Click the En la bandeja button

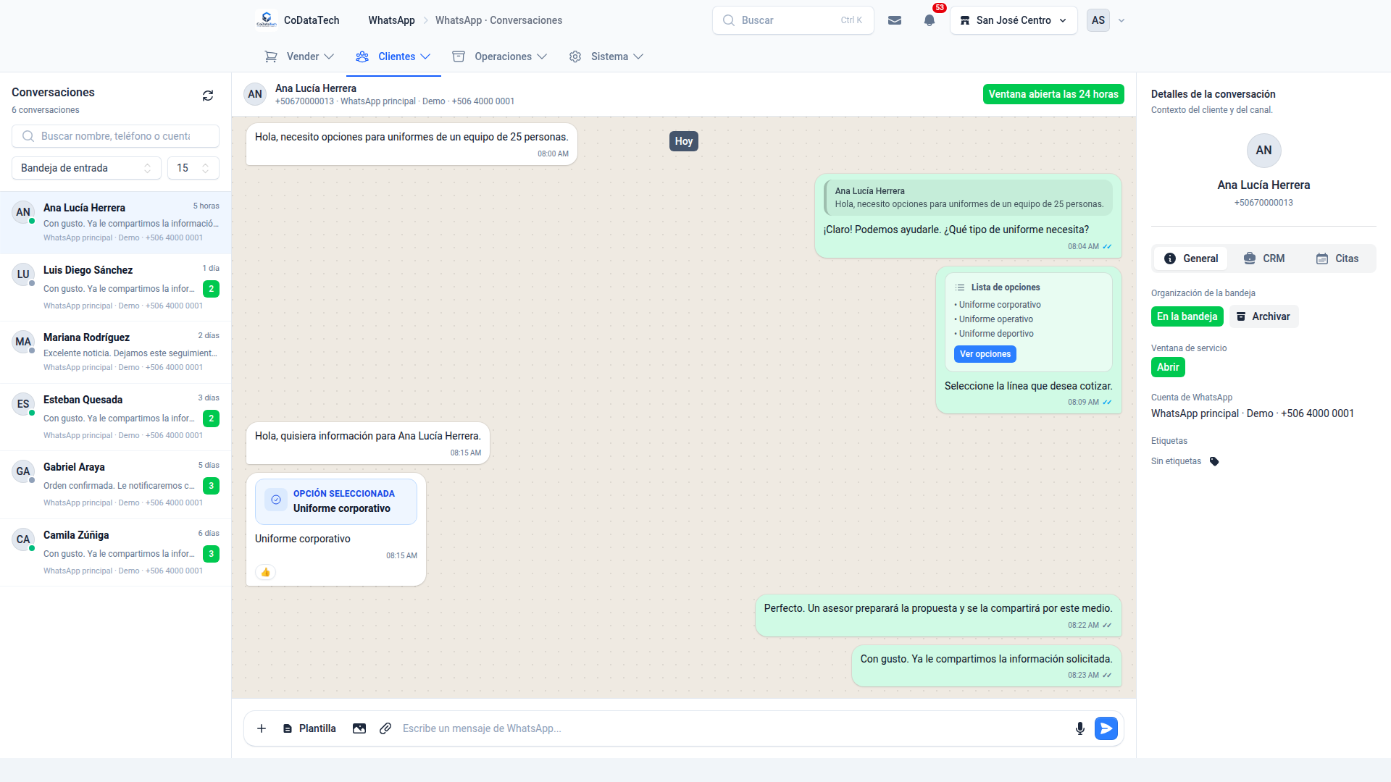click(x=1187, y=316)
